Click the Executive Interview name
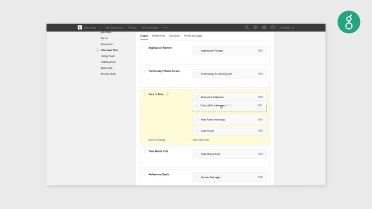Viewport: 372px width, 209px height. pyautogui.click(x=212, y=97)
